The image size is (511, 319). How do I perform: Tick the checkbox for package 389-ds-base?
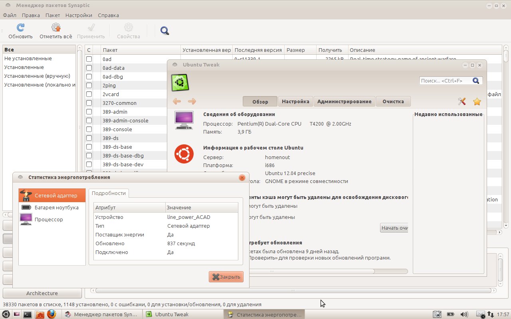pos(89,147)
